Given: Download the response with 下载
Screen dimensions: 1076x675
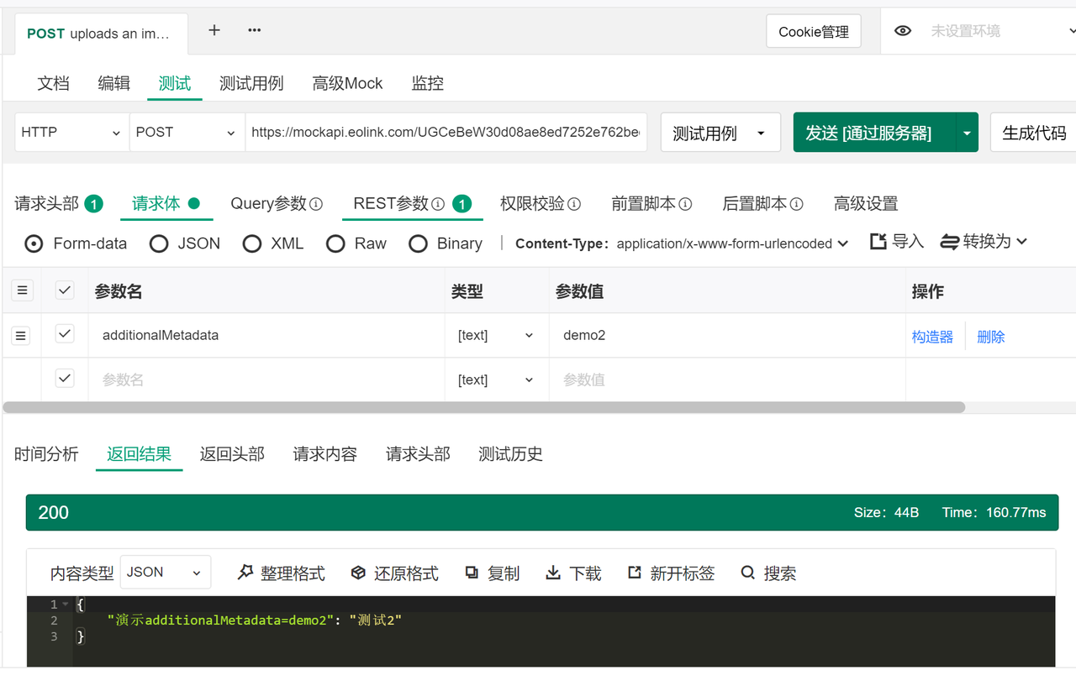Looking at the screenshot, I should (x=574, y=573).
